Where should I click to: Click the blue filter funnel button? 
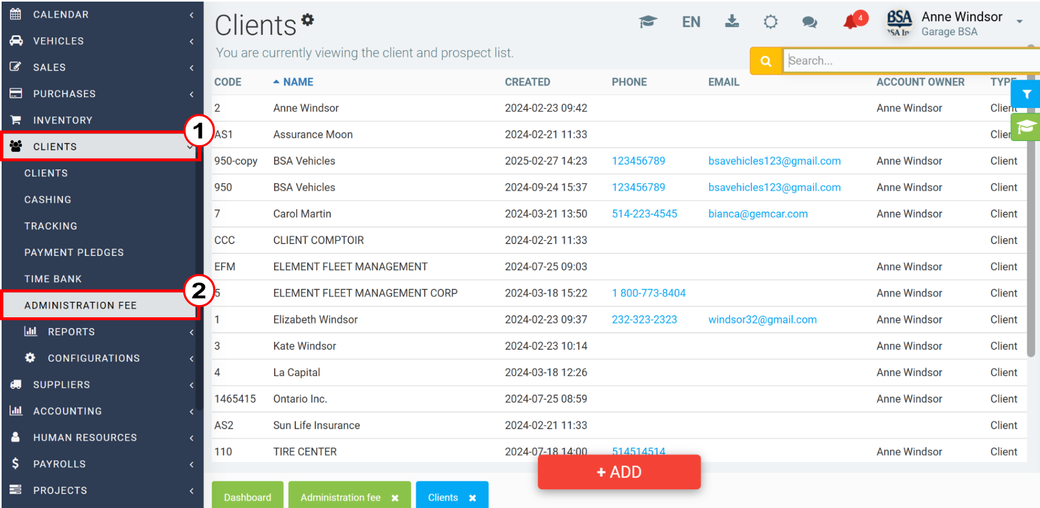click(1026, 95)
